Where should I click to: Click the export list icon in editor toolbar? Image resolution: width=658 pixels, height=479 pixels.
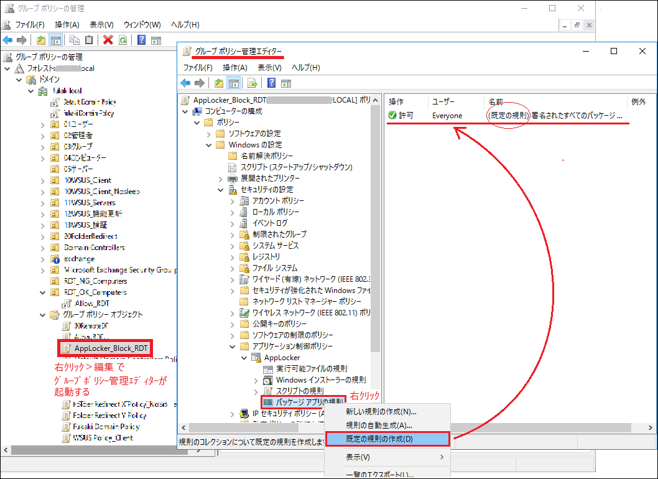(x=252, y=83)
